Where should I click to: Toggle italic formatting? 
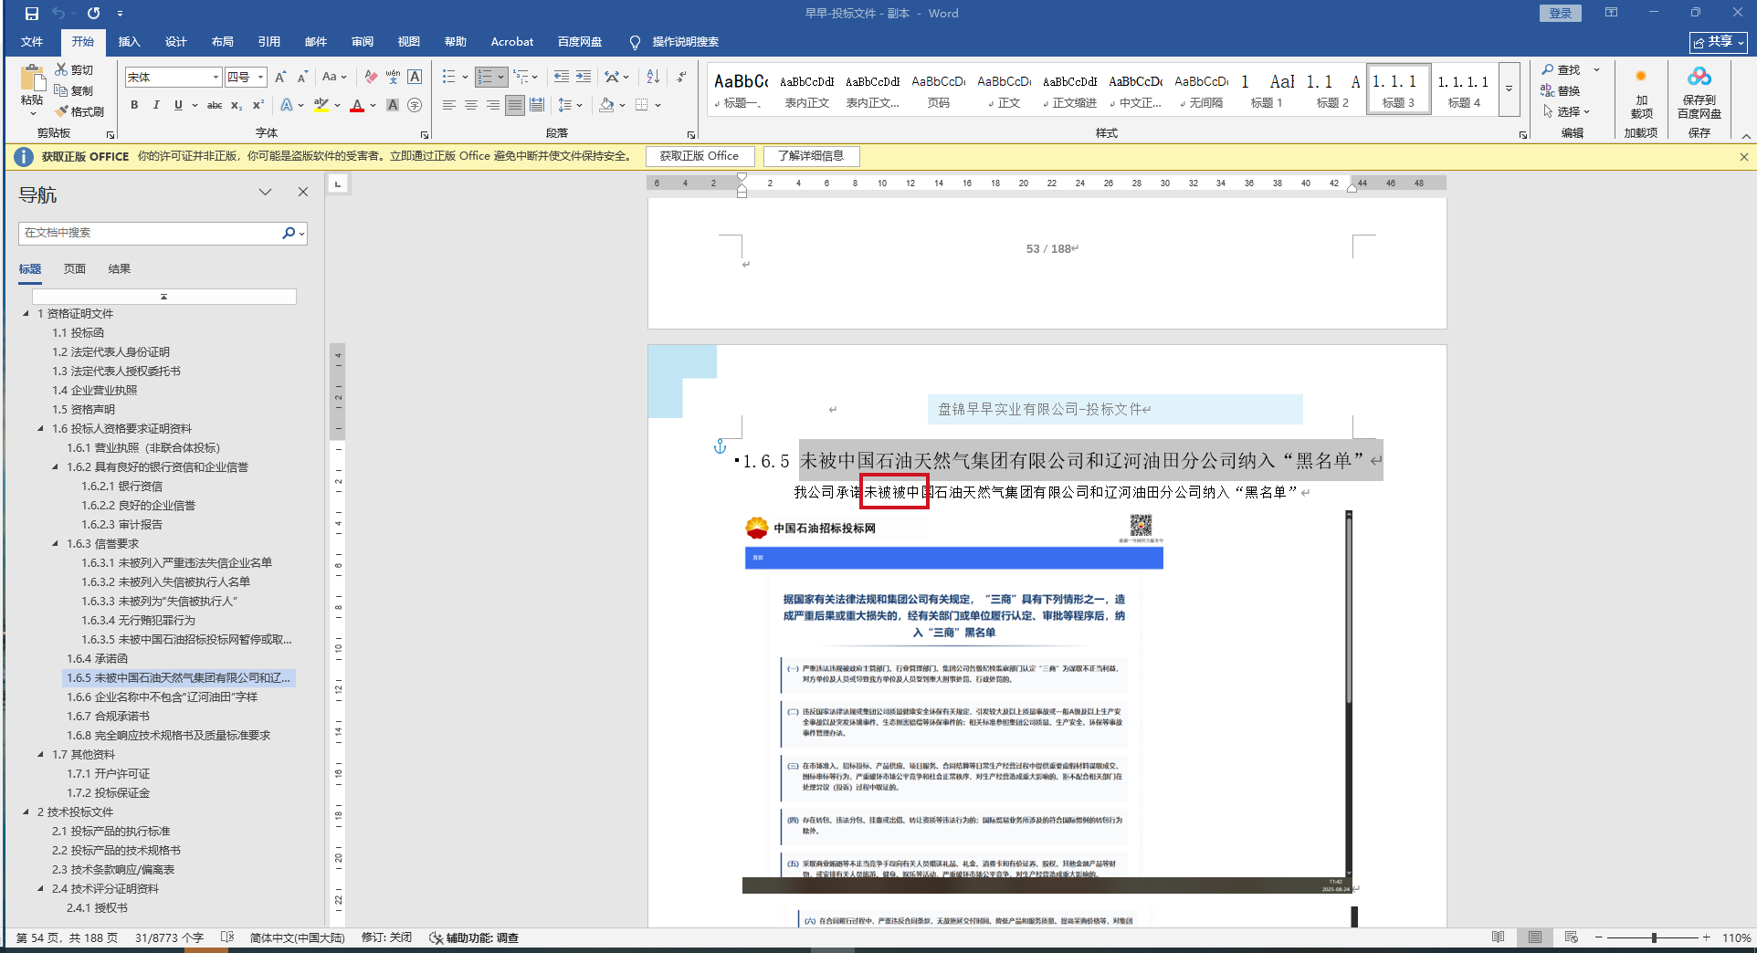(x=156, y=105)
